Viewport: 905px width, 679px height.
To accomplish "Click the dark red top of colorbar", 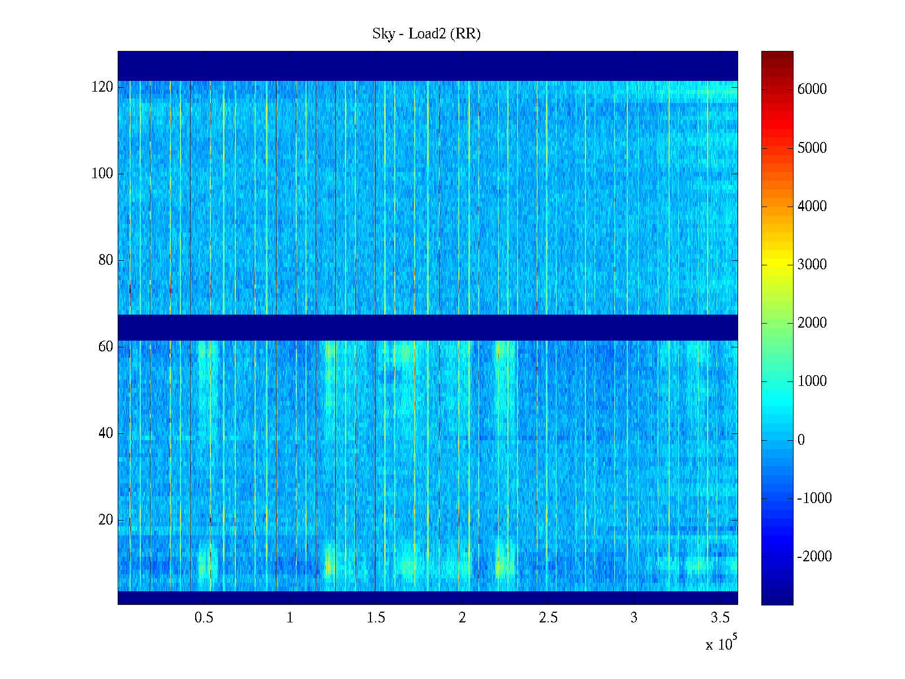I will click(777, 57).
